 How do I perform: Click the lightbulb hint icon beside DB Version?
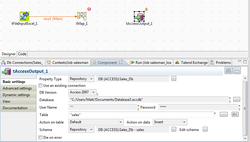pos(98,94)
